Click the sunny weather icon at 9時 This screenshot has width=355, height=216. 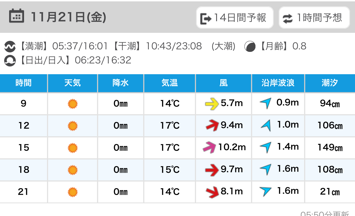[73, 104]
